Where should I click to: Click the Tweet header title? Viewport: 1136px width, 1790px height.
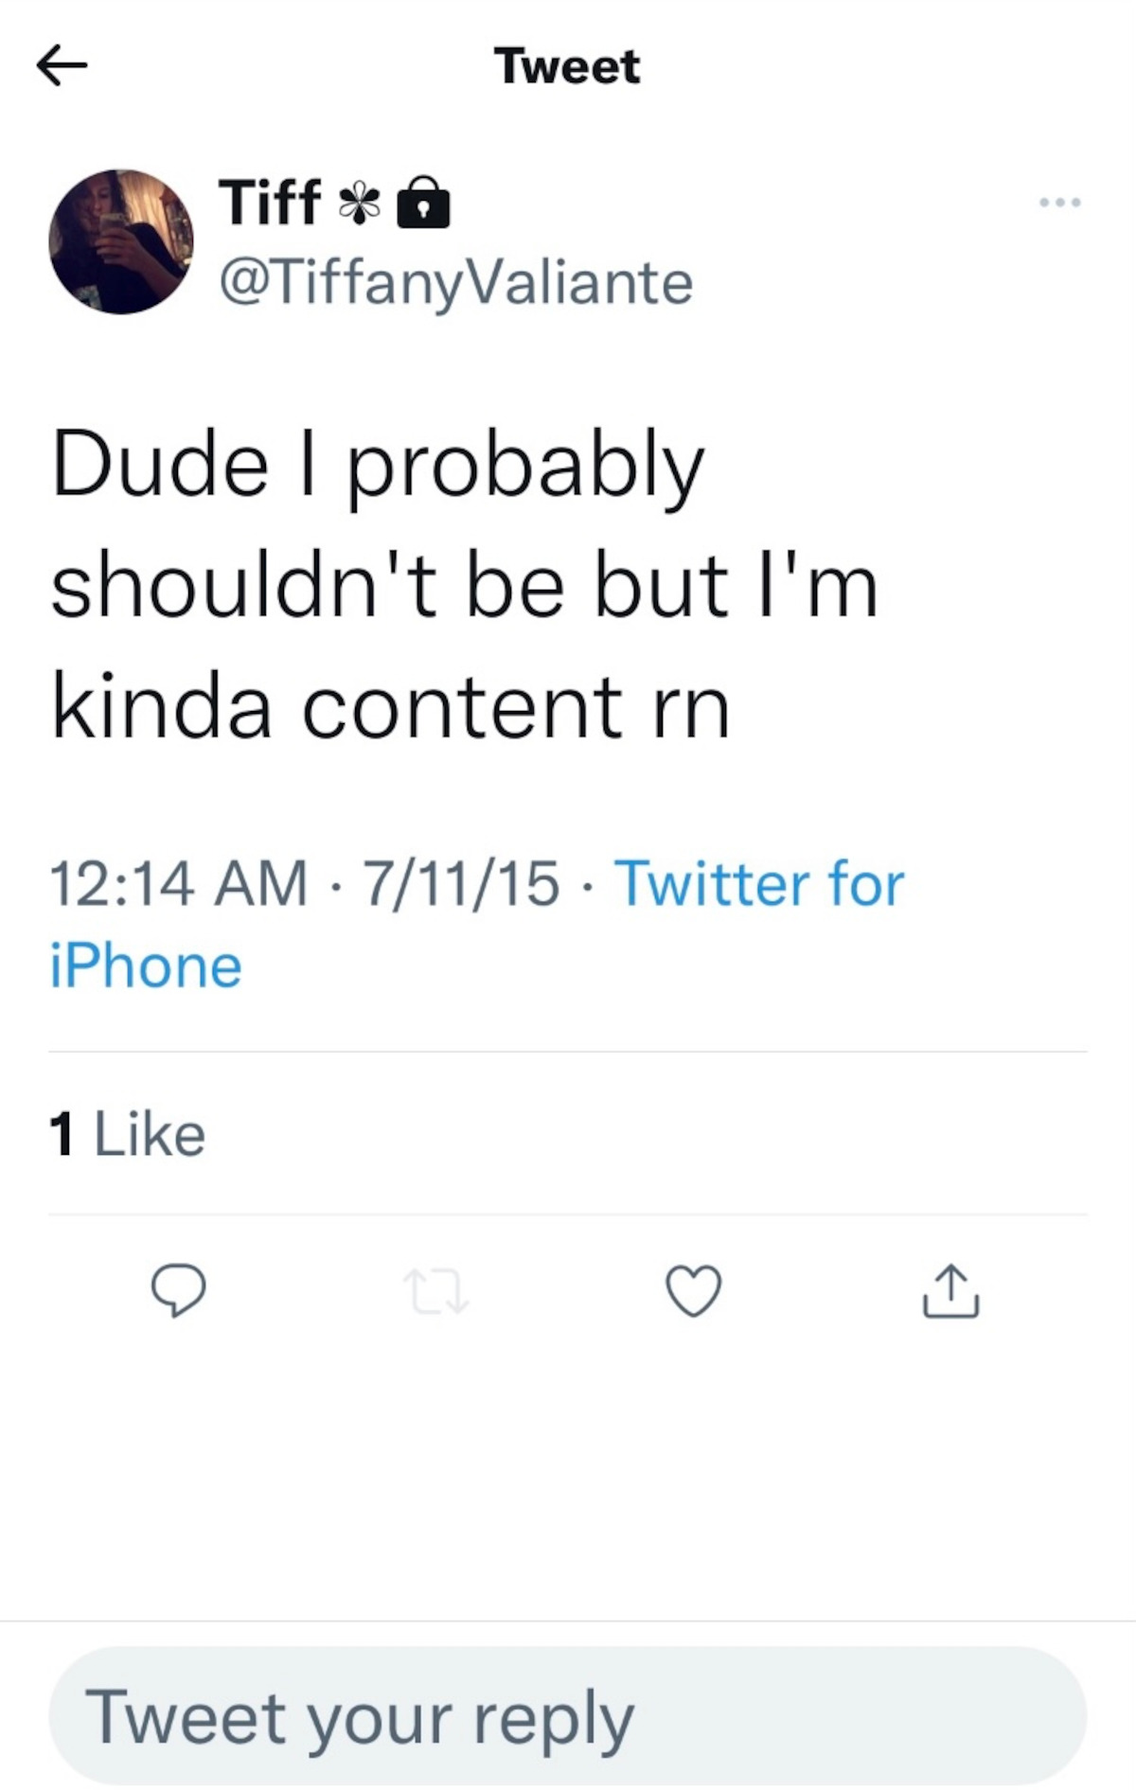[x=567, y=66]
